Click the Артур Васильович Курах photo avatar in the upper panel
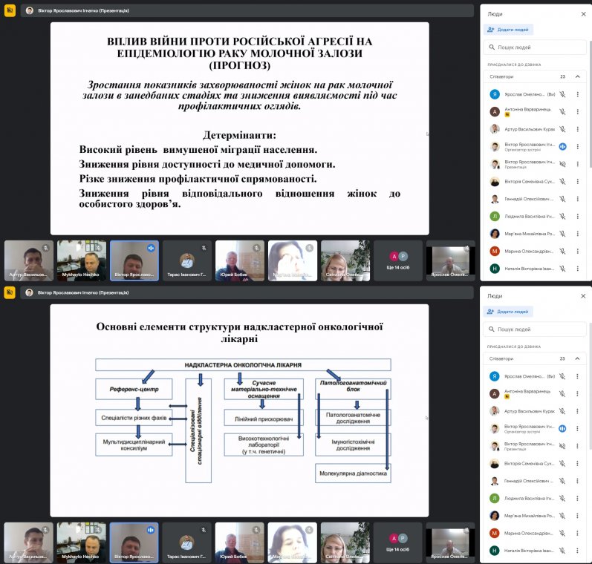The width and height of the screenshot is (592, 564). (x=495, y=129)
